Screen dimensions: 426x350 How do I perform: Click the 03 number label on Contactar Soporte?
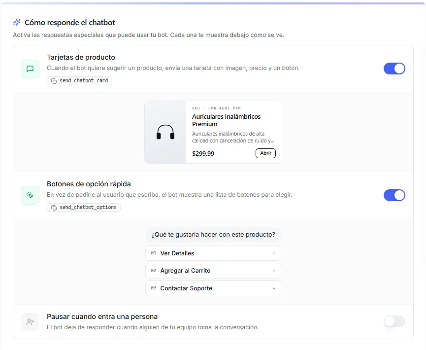point(154,288)
